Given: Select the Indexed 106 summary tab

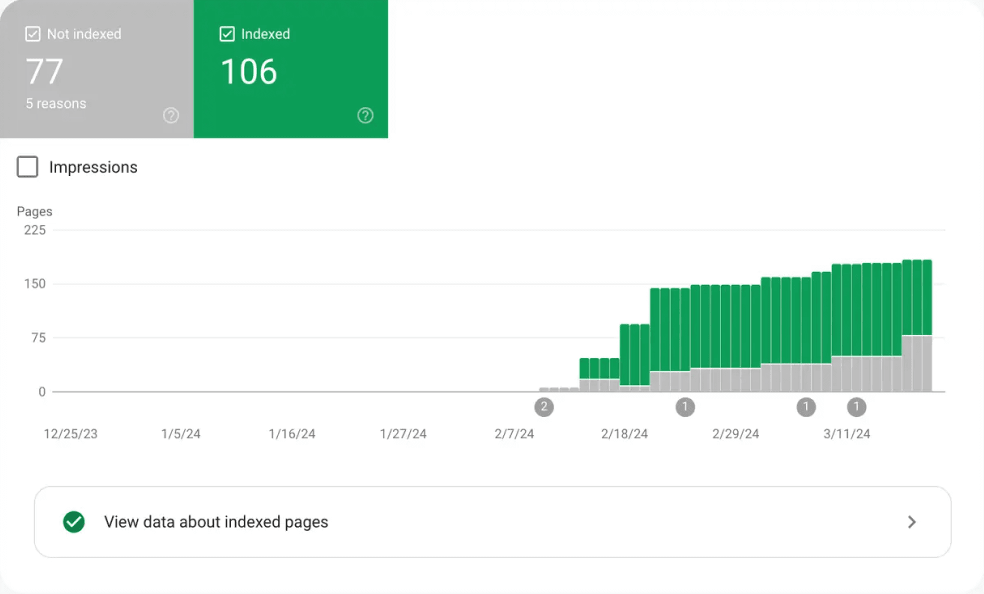Looking at the screenshot, I should click(x=290, y=70).
